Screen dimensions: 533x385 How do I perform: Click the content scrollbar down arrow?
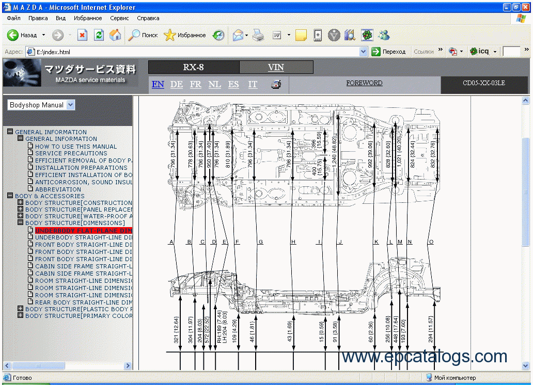click(x=526, y=366)
